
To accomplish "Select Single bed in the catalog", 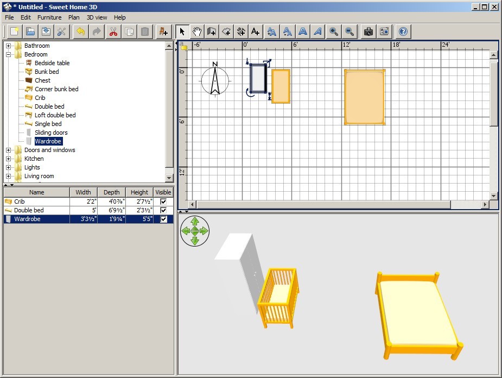I will 48,123.
